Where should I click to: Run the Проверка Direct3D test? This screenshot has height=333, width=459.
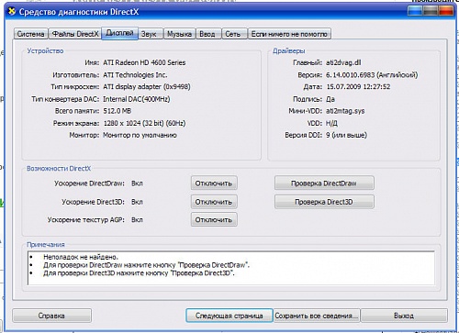pos(324,202)
